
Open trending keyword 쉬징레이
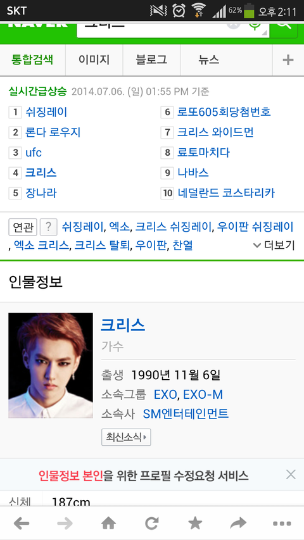pyautogui.click(x=46, y=112)
